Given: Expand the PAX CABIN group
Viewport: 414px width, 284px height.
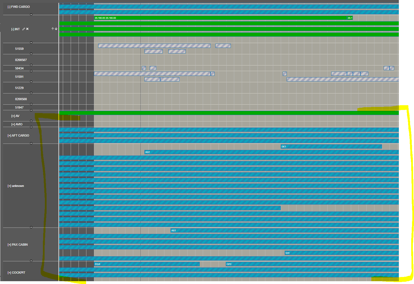Looking at the screenshot, I should pyautogui.click(x=9, y=244).
